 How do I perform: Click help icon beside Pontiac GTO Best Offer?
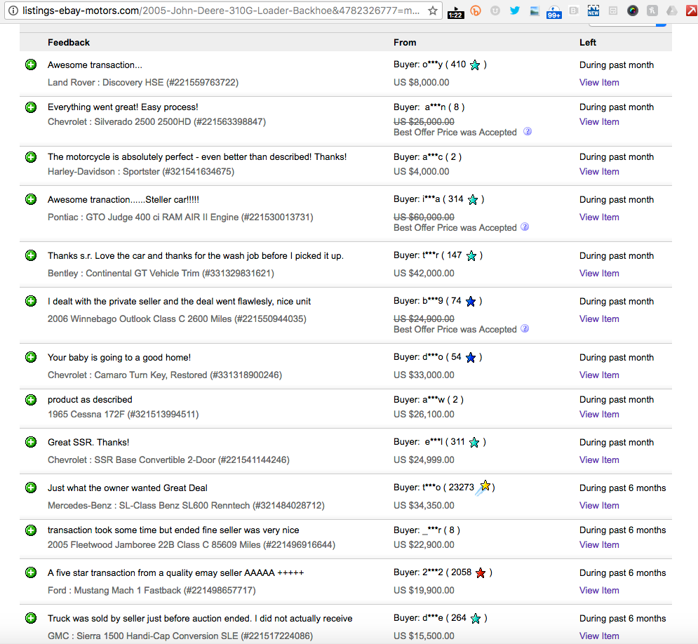[x=525, y=227]
